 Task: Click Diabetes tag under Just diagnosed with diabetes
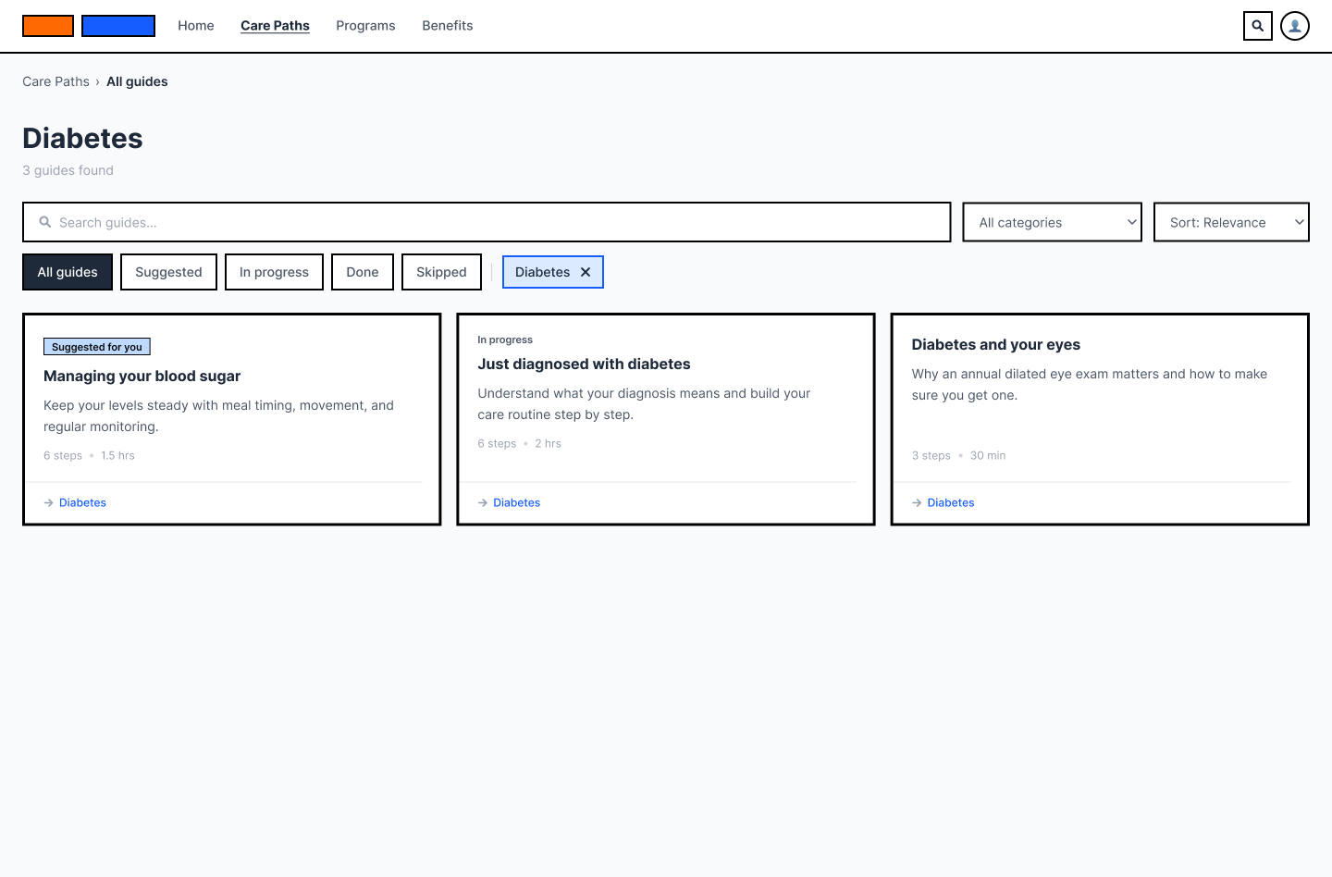pyautogui.click(x=516, y=502)
